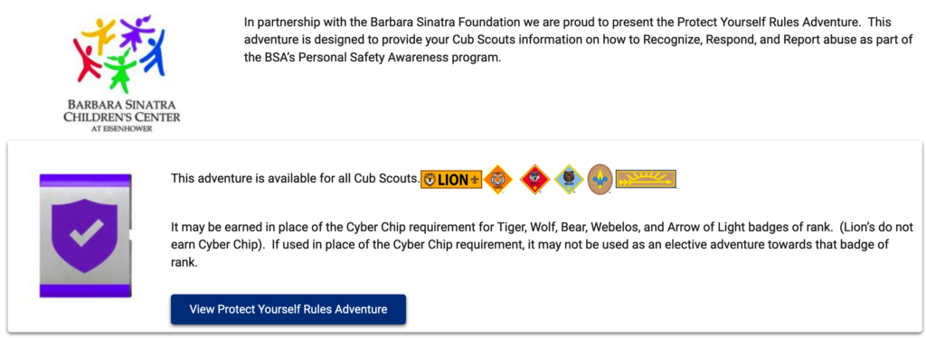The image size is (926, 338).
Task: Click "This adventure is available for all Cub Scouts" text
Action: tap(296, 178)
